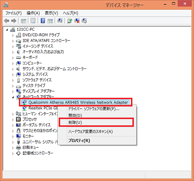Click the chip icon beside プロセッサ
The width and height of the screenshot is (194, 181).
click(18, 120)
